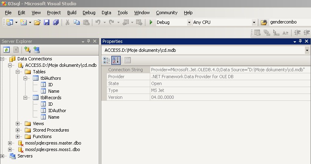The height and width of the screenshot is (164, 311).
Task: Click the Copy icon in the toolbar
Action: (77, 22)
